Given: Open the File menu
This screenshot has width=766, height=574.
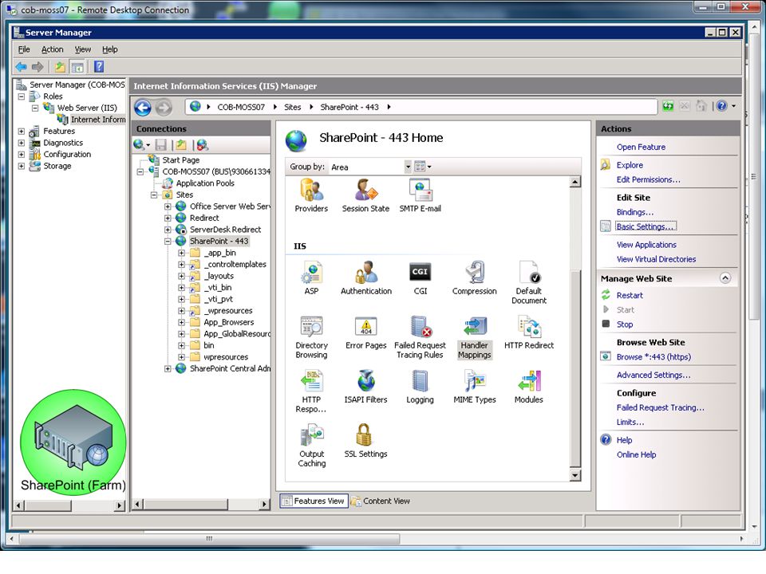Looking at the screenshot, I should pos(24,49).
